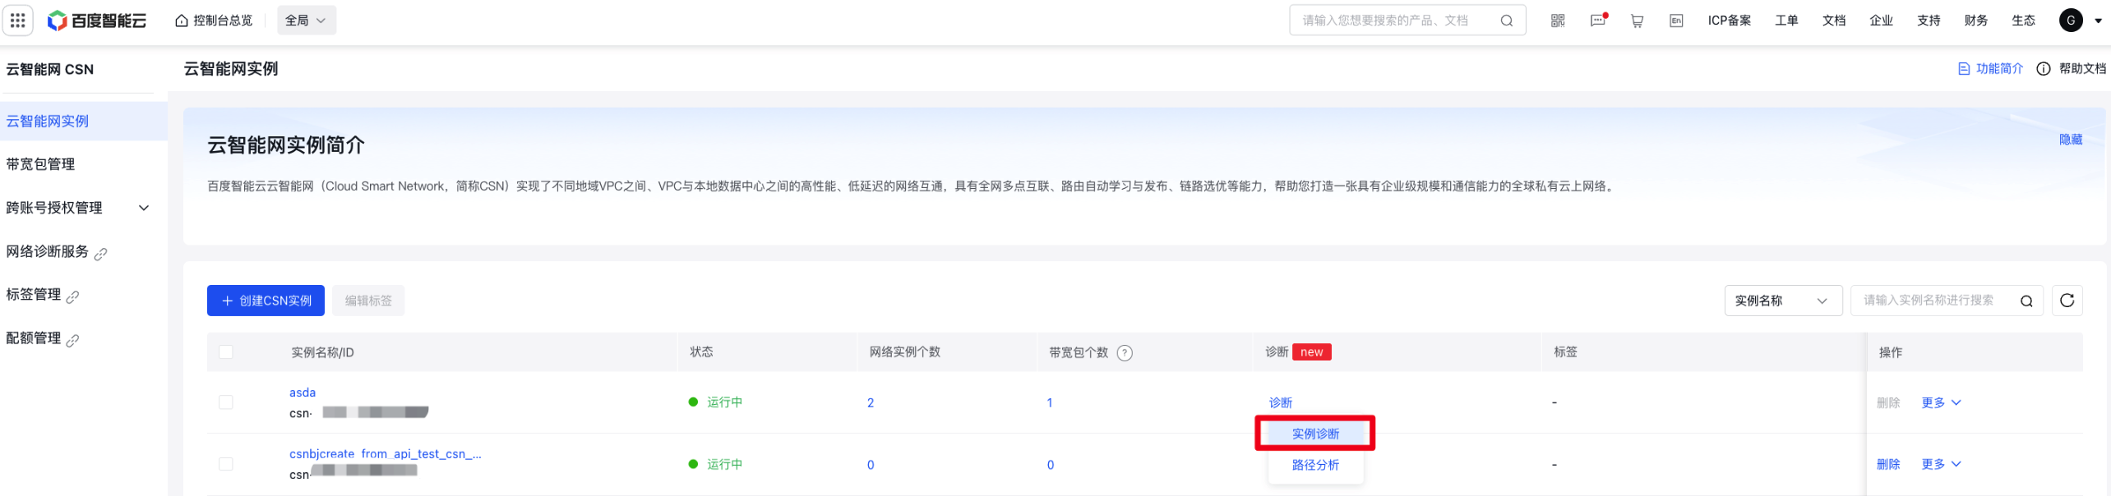
Task: Open 支持 in top navigation
Action: coord(1929,21)
